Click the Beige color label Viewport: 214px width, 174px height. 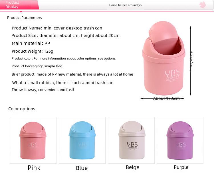pyautogui.click(x=132, y=167)
